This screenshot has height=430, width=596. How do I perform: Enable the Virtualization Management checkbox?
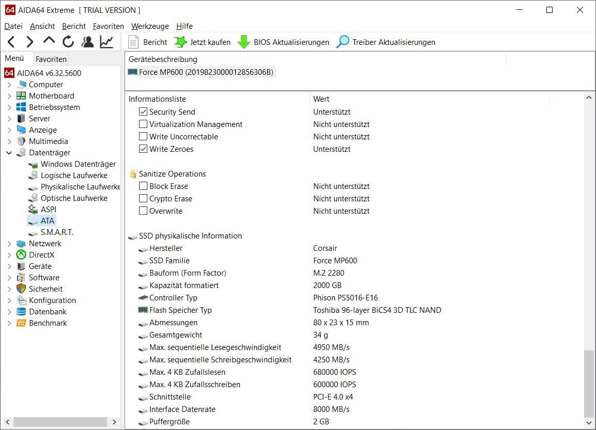[x=143, y=124]
